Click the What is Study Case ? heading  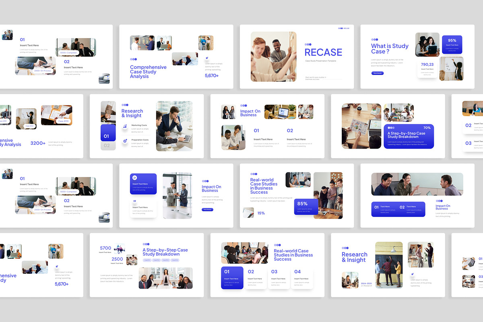coord(389,49)
